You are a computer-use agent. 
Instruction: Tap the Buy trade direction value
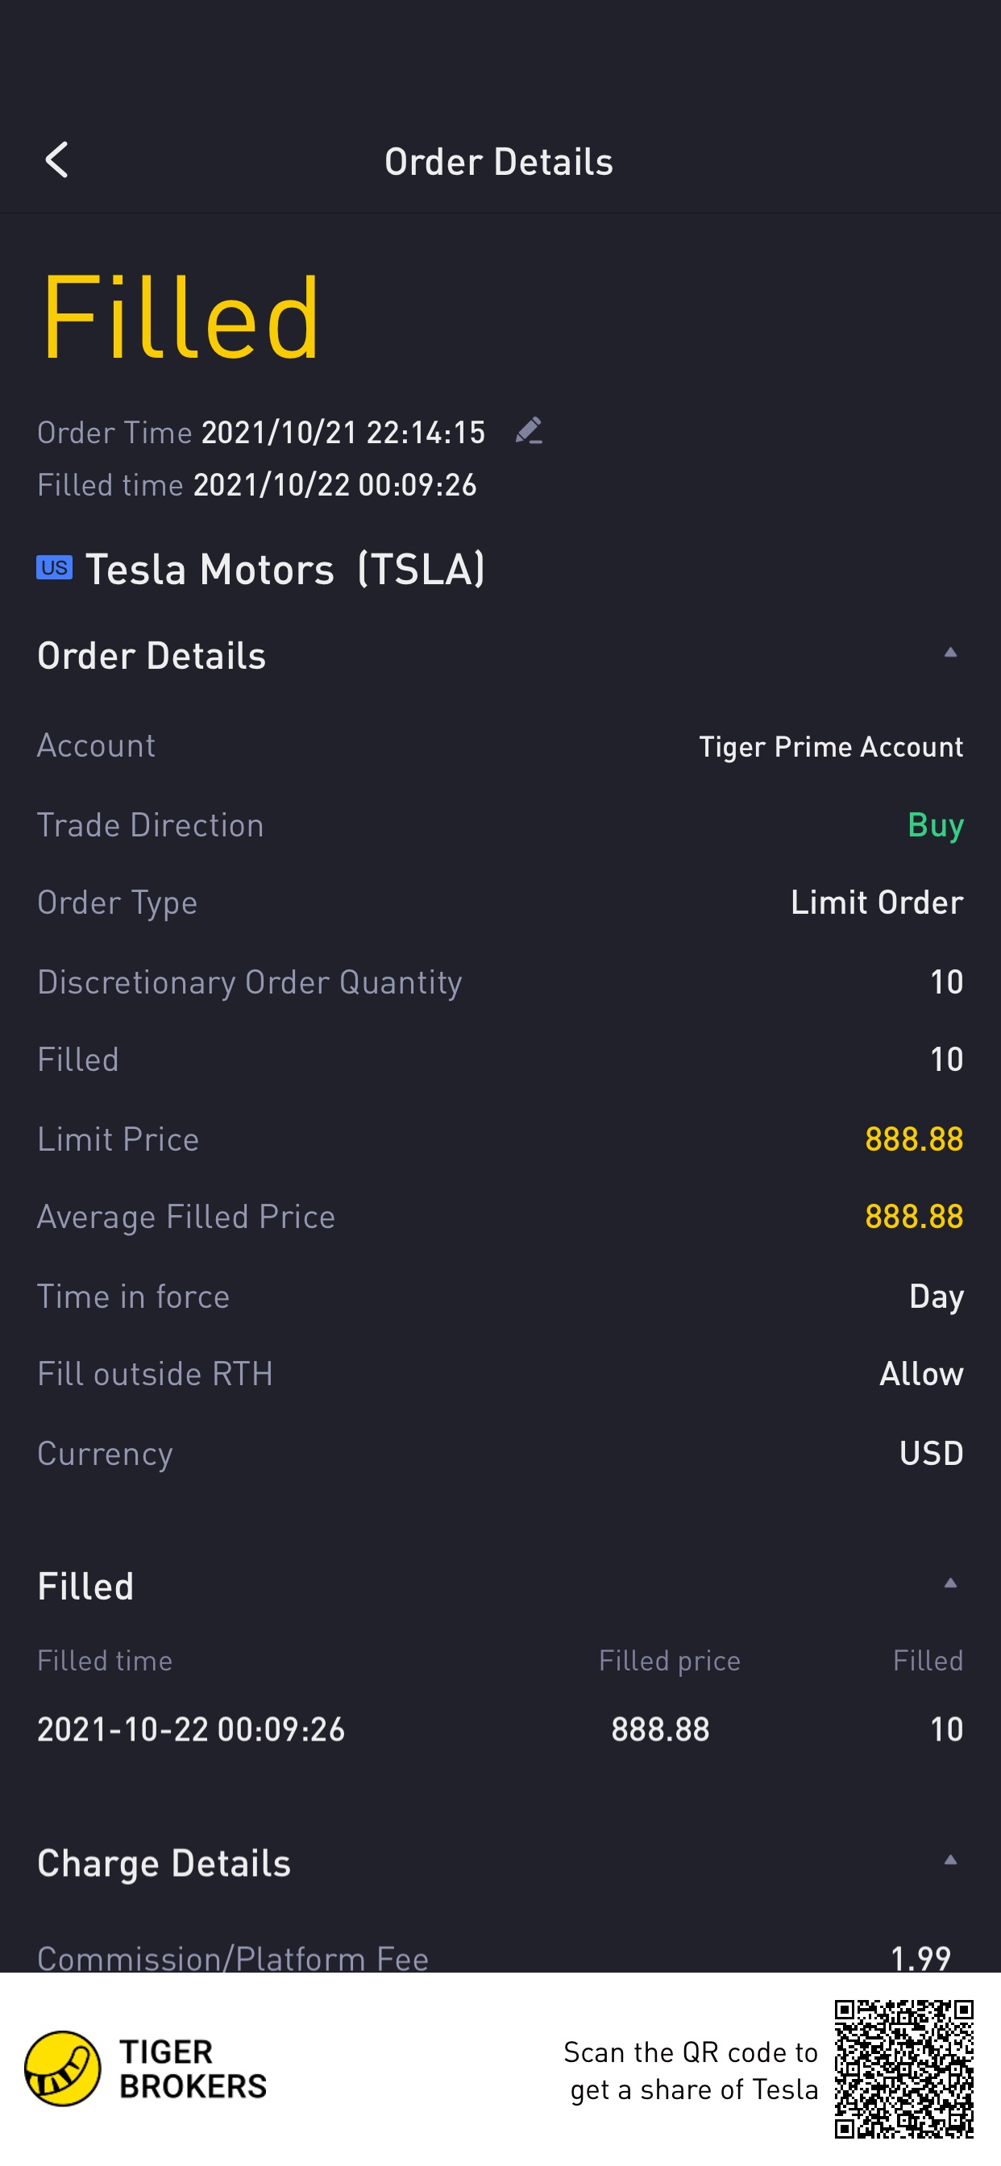point(936,826)
